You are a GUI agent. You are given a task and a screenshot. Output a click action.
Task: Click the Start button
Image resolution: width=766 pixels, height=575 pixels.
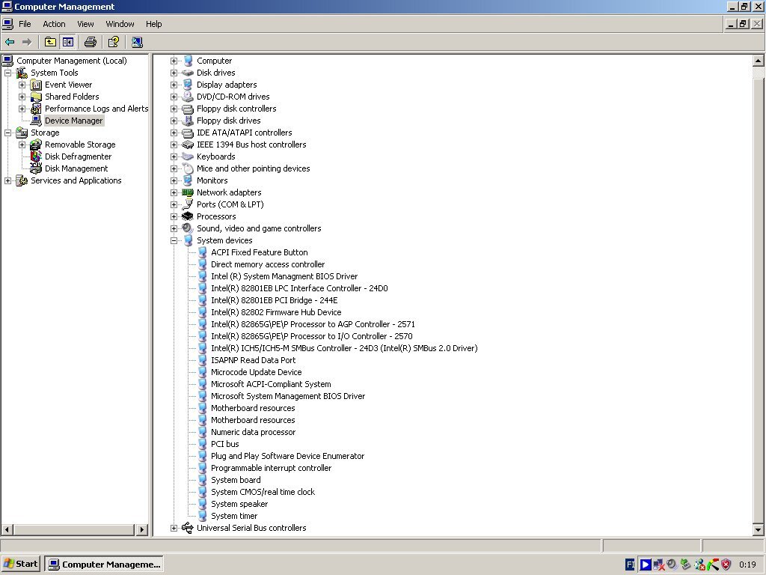[20, 565]
